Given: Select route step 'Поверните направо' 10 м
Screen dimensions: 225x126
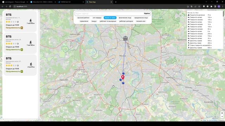Looking at the screenshot, I should point(199,24).
